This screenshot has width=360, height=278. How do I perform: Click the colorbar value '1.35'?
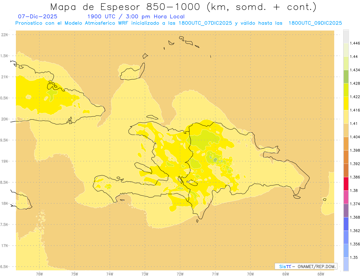point(354,257)
